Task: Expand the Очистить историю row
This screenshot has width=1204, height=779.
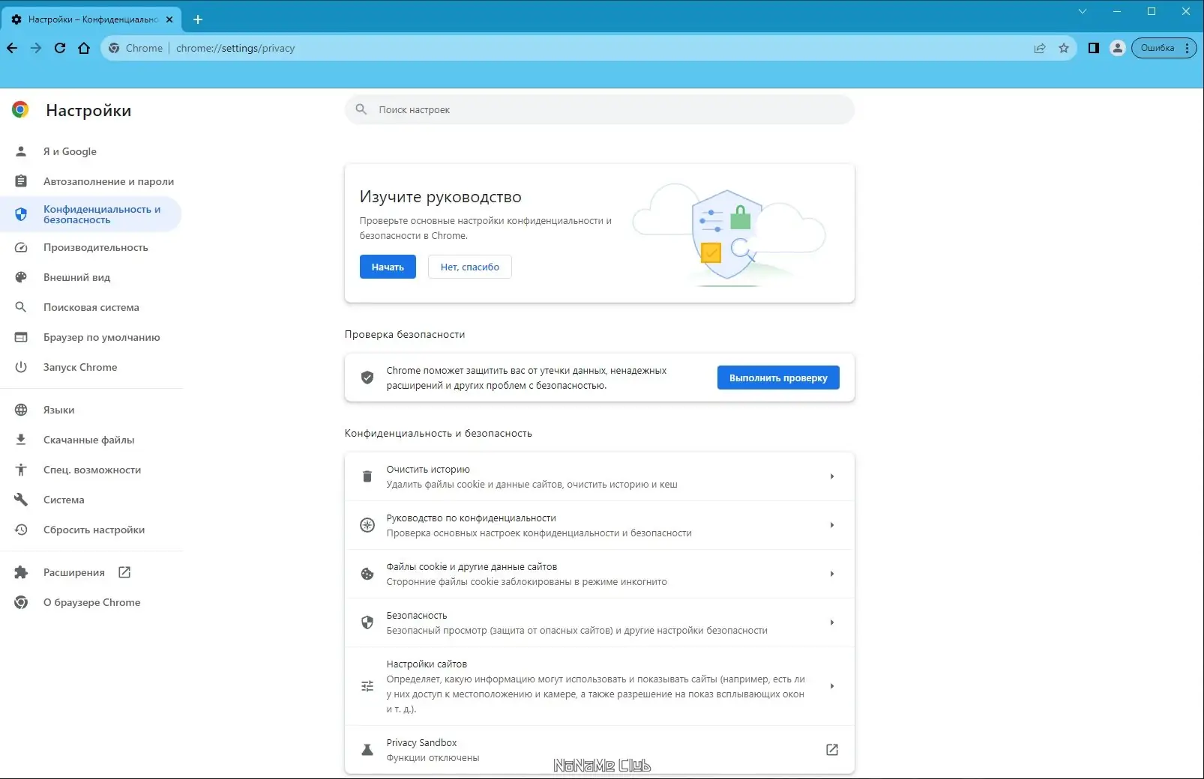Action: [x=831, y=476]
